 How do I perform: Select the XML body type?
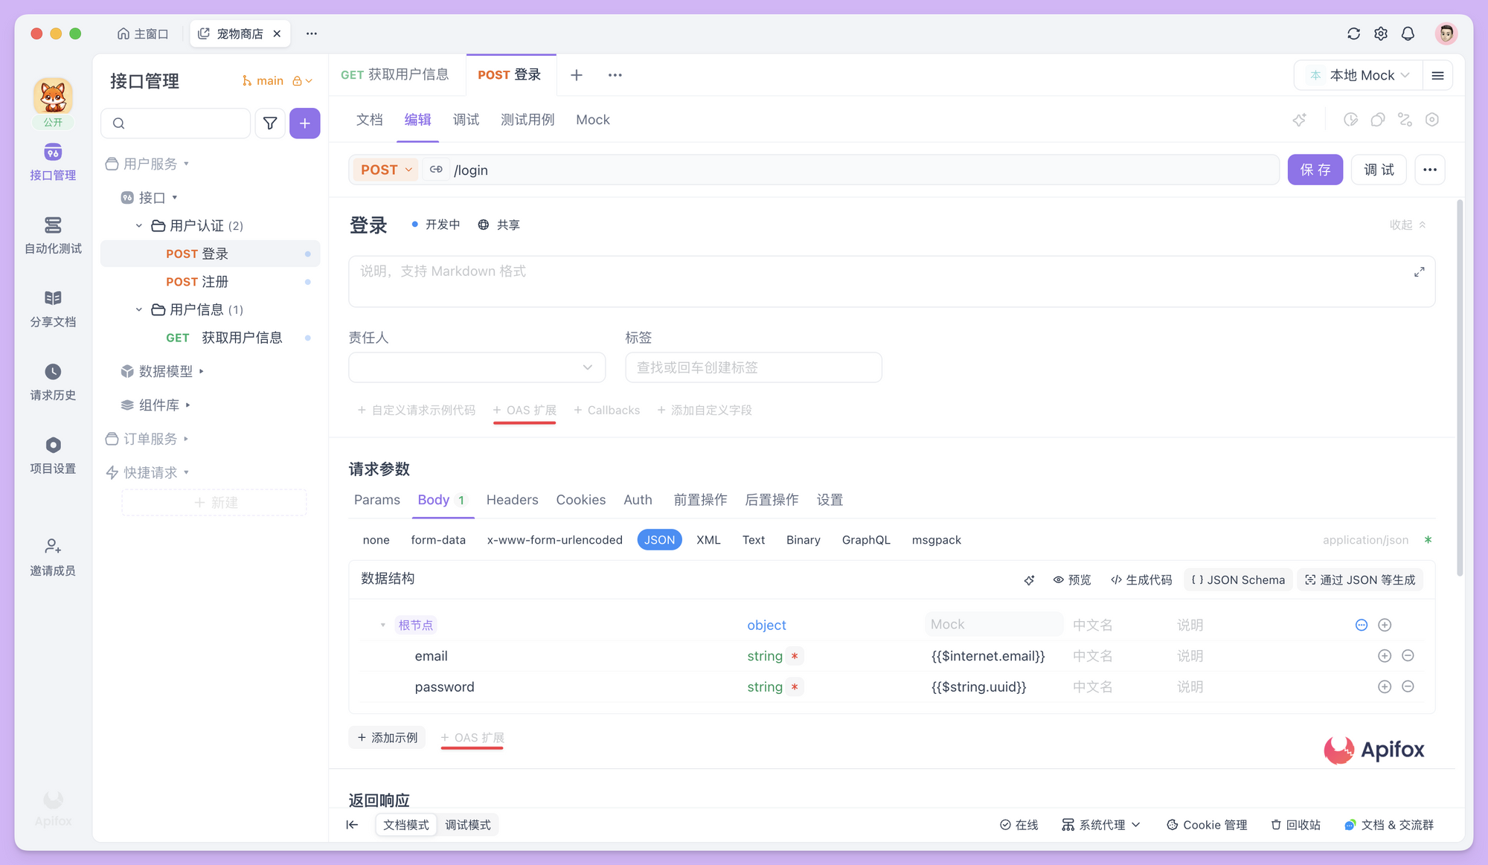pyautogui.click(x=708, y=539)
